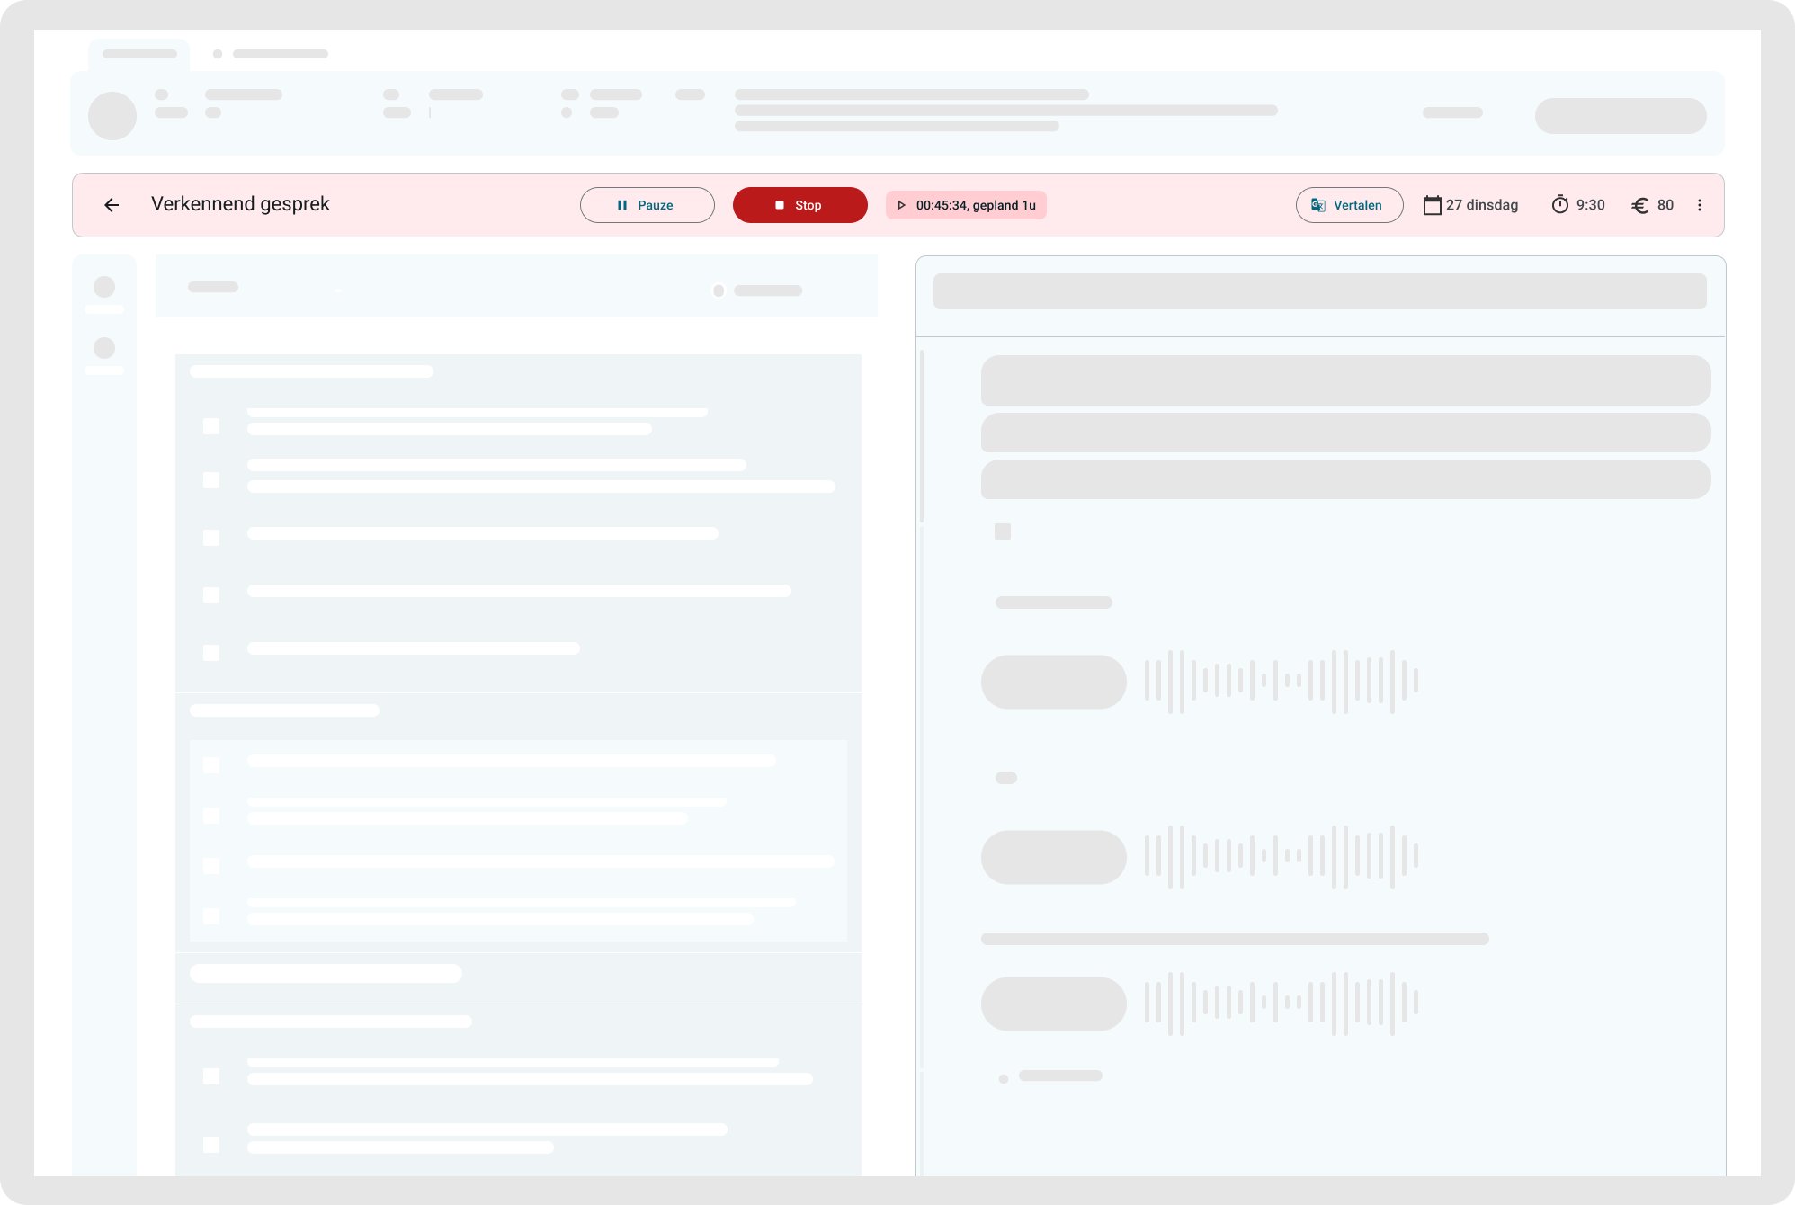This screenshot has height=1205, width=1795.
Task: Click the left sidebar top circle icon
Action: click(x=105, y=287)
